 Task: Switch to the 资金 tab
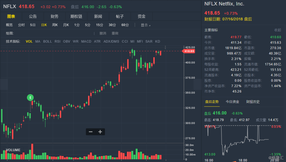[142, 16]
